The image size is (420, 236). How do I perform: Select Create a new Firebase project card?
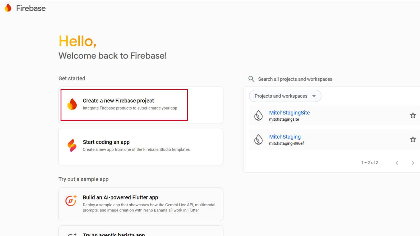[141, 105]
